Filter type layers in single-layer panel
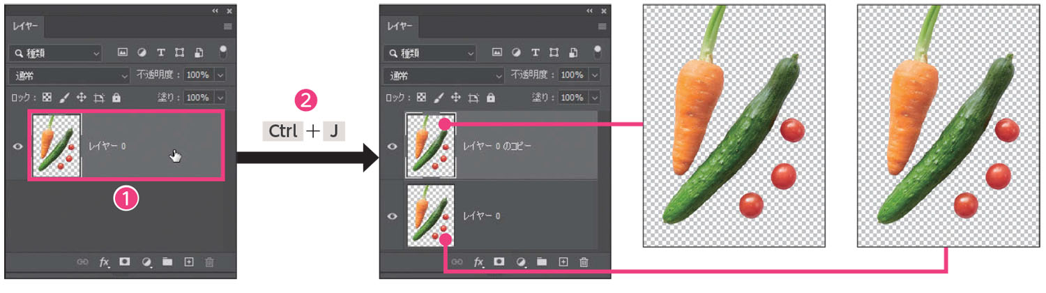Image resolution: width=1046 pixels, height=293 pixels. pyautogui.click(x=160, y=52)
